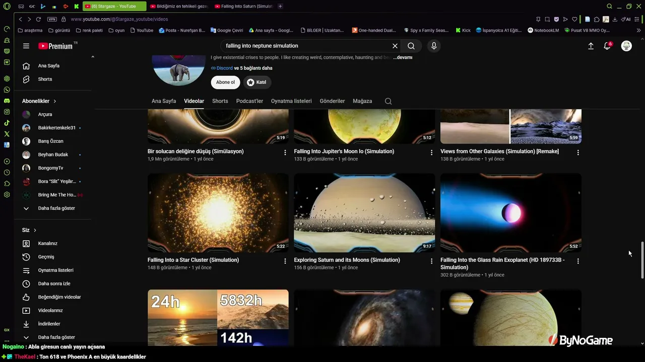Click the Katıl membership button
This screenshot has width=645, height=362.
pos(257,82)
